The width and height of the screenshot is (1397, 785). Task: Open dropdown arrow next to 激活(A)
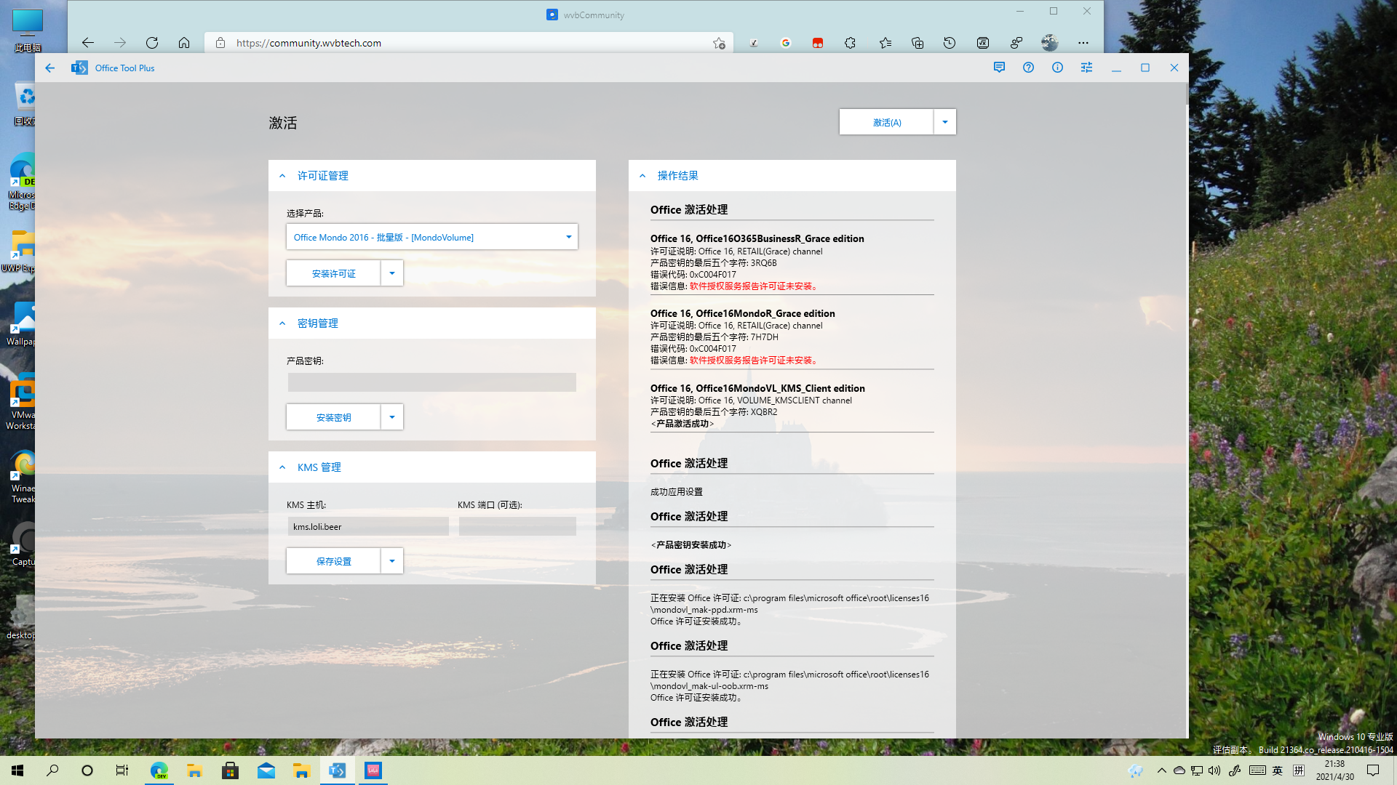point(944,122)
